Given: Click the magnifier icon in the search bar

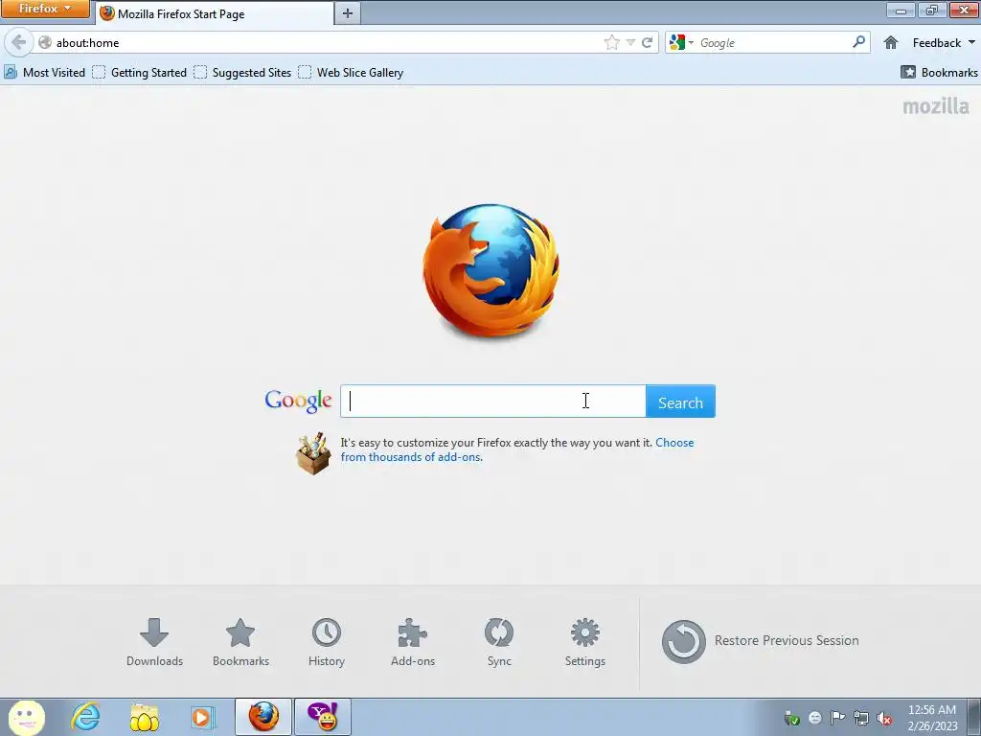Looking at the screenshot, I should [x=859, y=42].
